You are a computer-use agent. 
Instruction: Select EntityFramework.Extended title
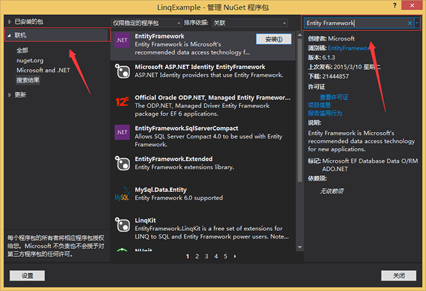(x=174, y=159)
